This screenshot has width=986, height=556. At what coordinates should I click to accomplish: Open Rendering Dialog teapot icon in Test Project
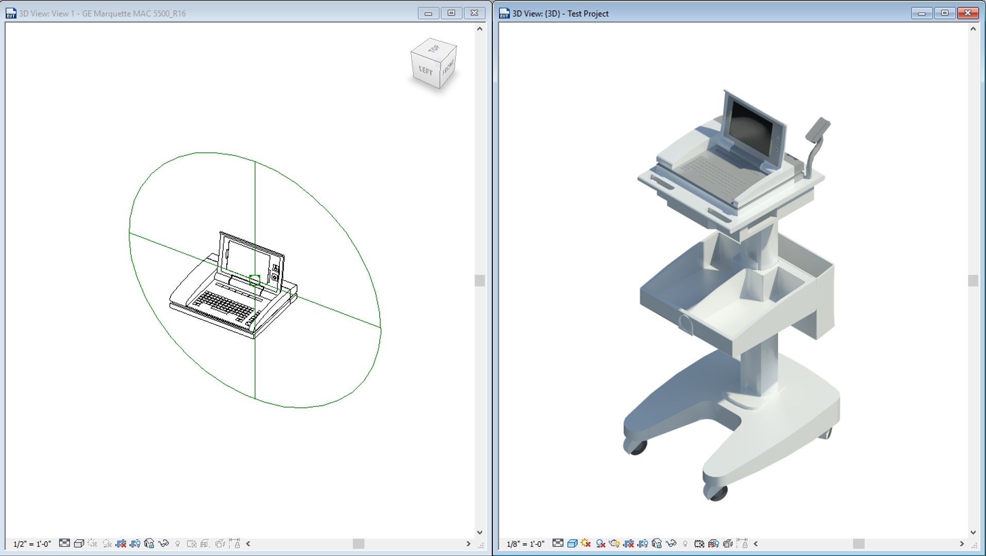[x=614, y=544]
